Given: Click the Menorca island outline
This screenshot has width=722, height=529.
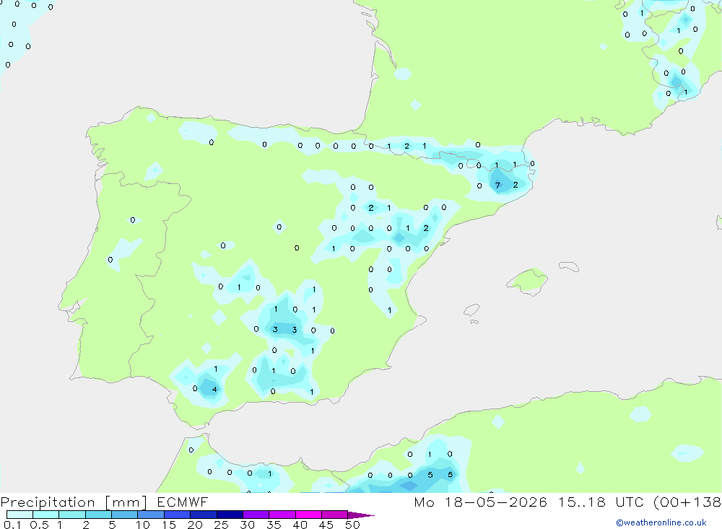Looking at the screenshot, I should tap(569, 266).
